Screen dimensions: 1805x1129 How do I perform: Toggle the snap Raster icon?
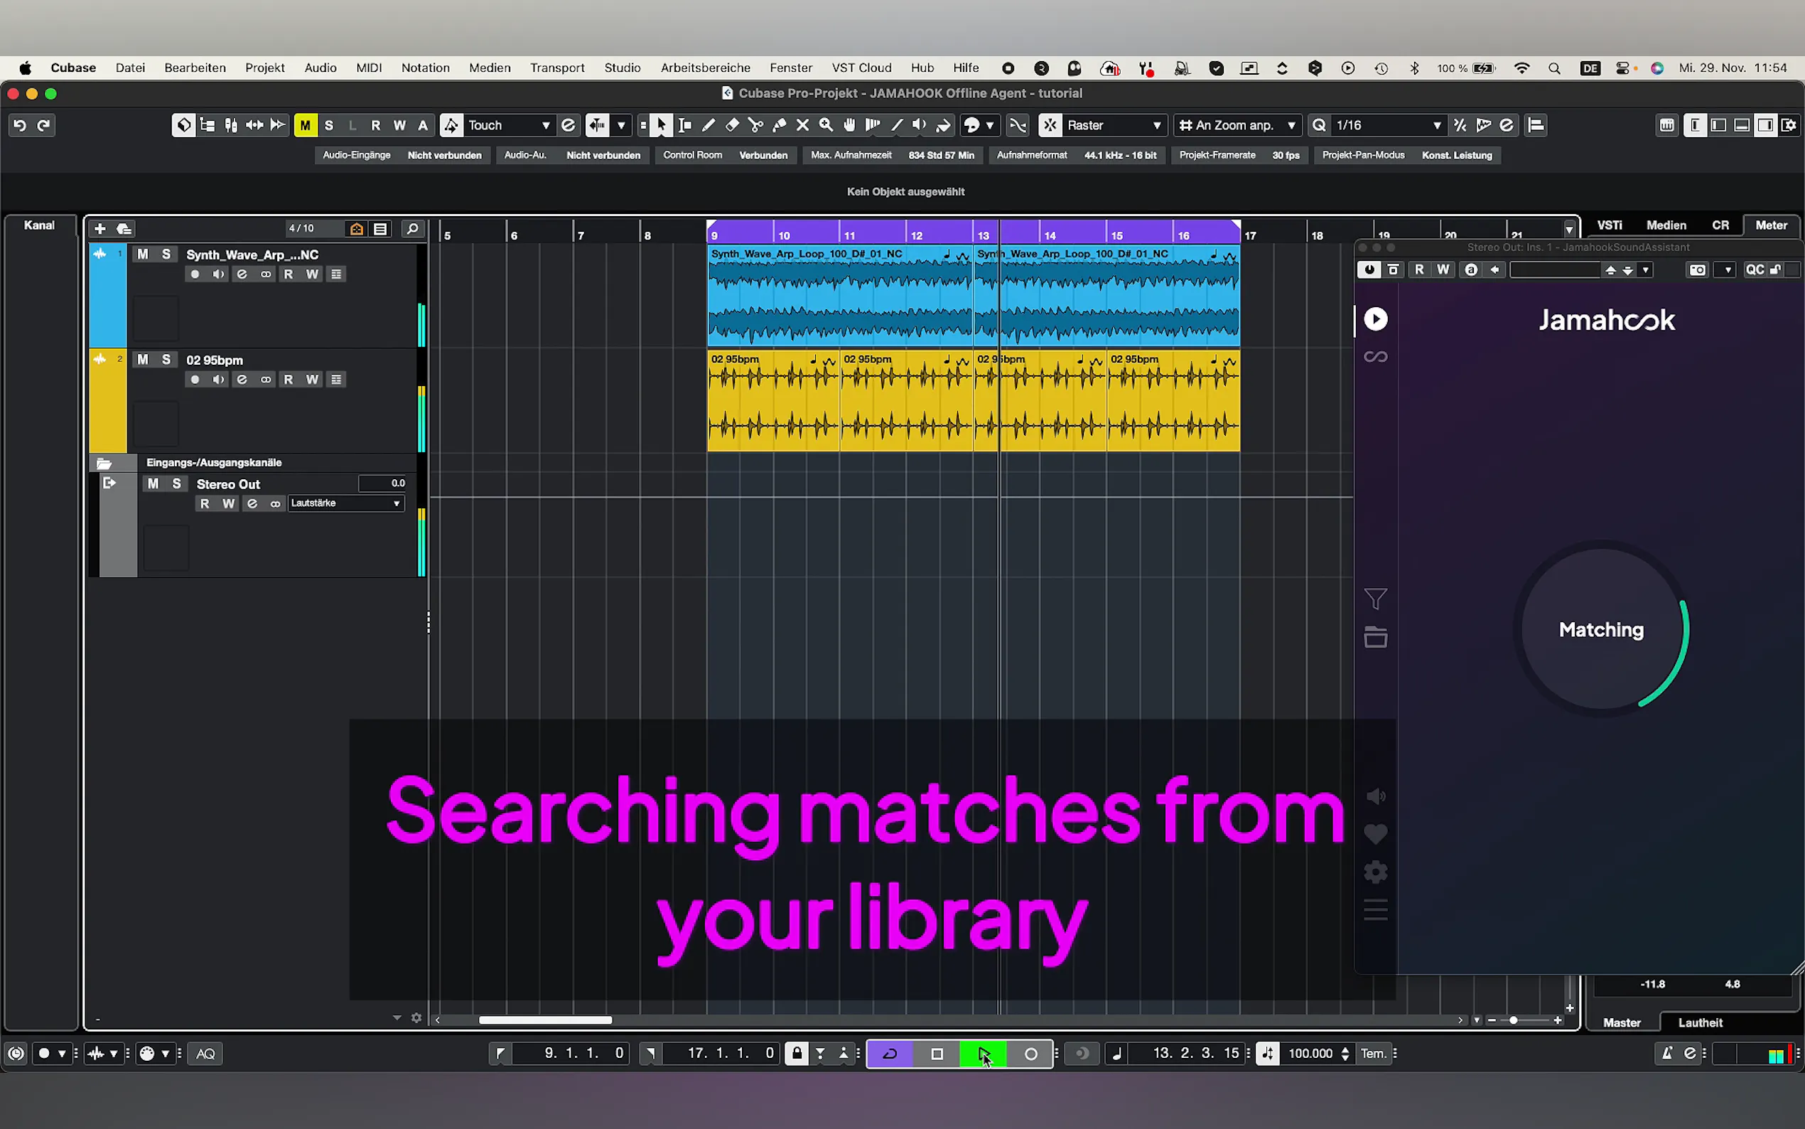1050,125
